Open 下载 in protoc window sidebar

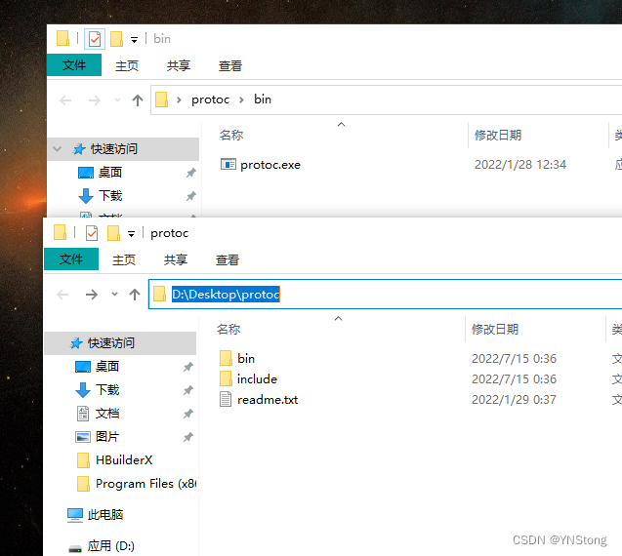[107, 390]
